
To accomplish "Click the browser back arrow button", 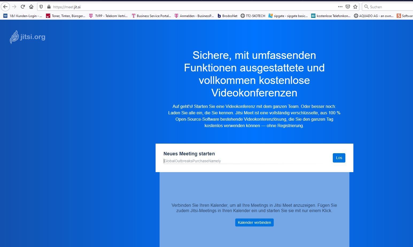I will click(x=5, y=7).
